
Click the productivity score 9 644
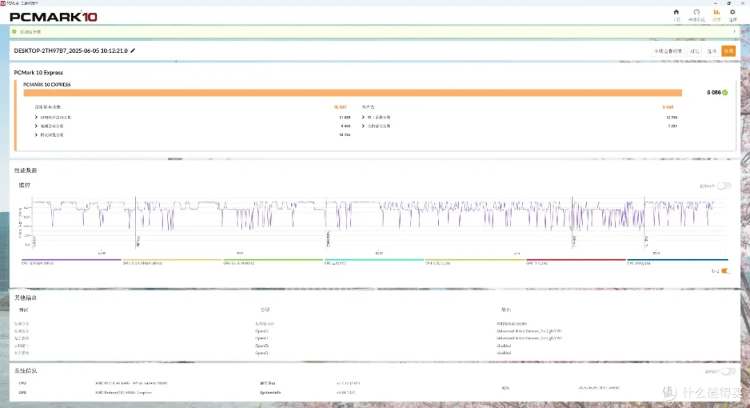coord(668,107)
